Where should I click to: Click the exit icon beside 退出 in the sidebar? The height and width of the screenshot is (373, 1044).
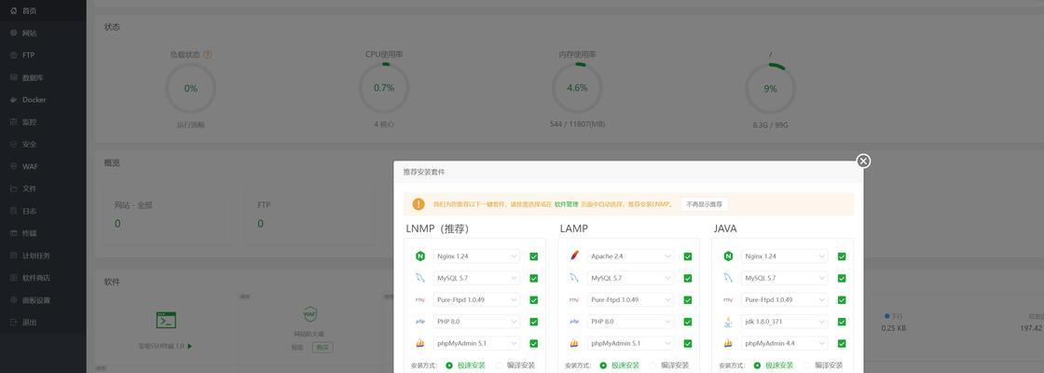coord(14,323)
